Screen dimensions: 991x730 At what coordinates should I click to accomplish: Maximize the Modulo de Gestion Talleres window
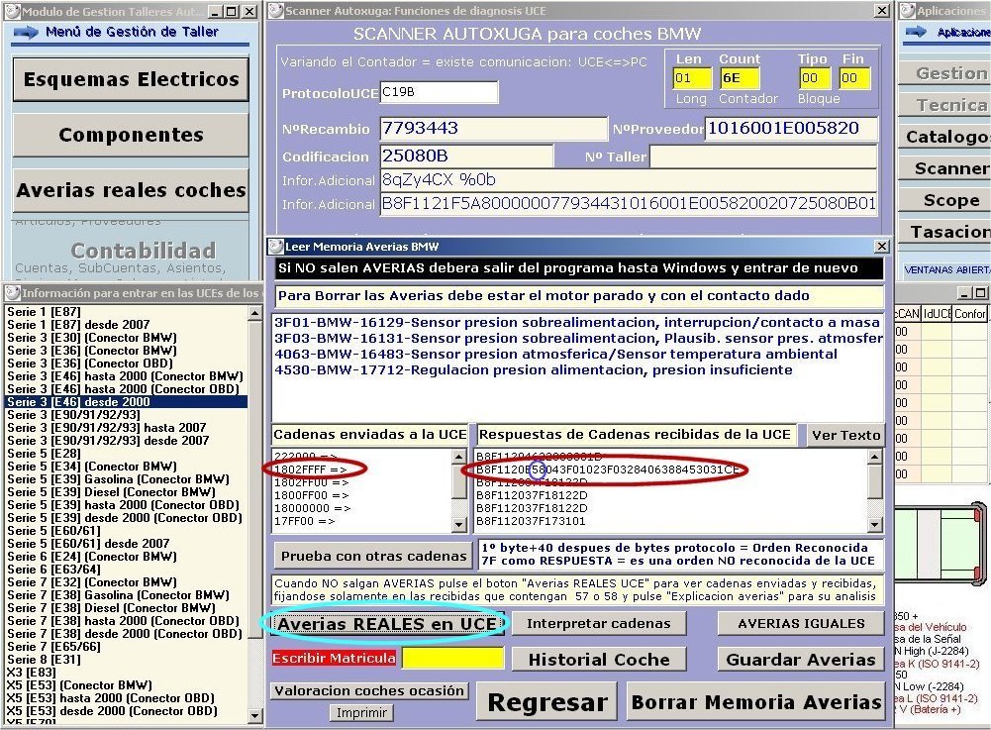coord(232,11)
